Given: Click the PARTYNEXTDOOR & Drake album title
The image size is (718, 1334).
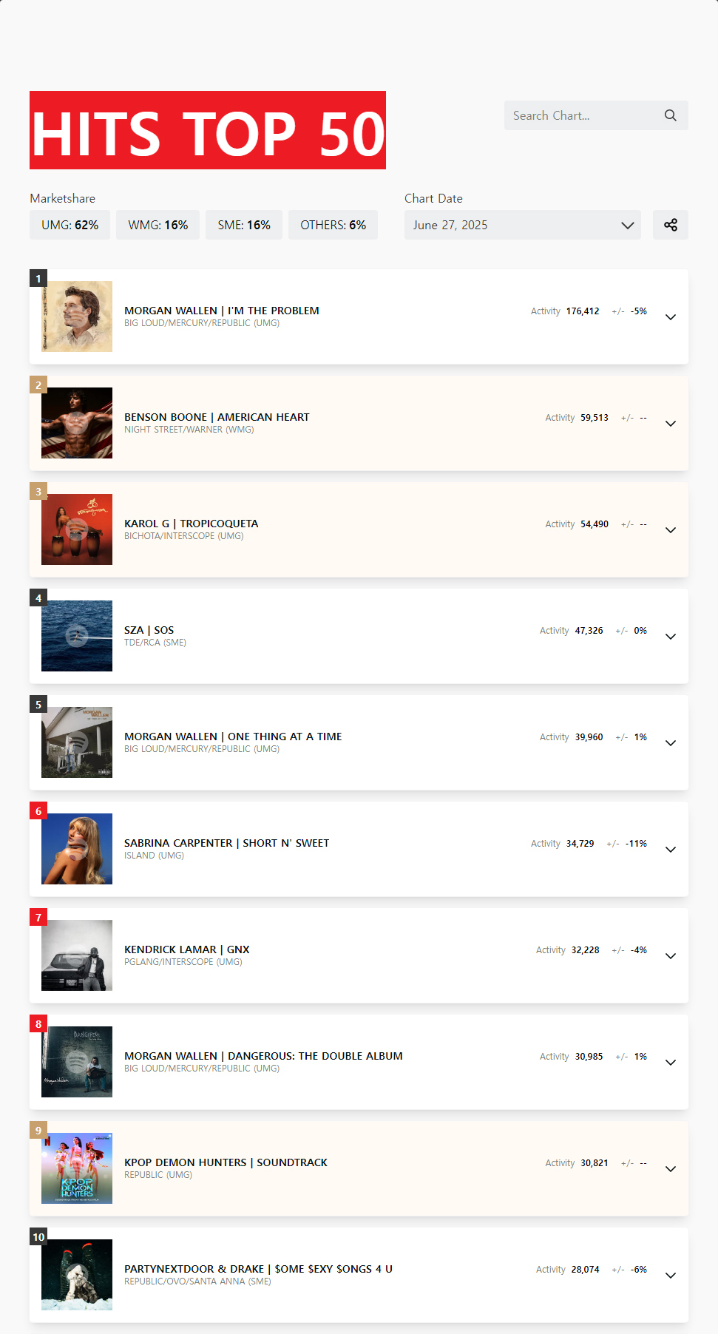Looking at the screenshot, I should coord(258,1269).
